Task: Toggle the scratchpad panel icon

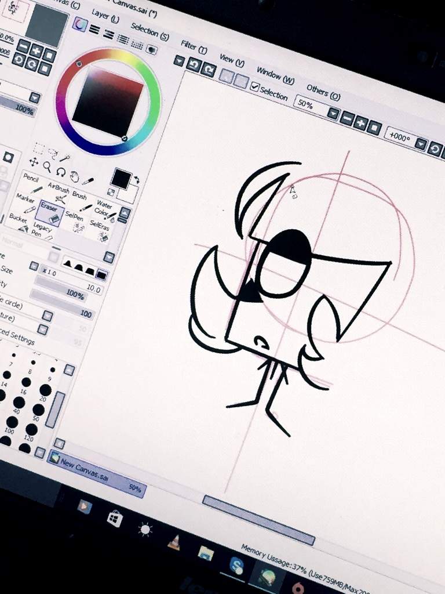Action: point(152,49)
